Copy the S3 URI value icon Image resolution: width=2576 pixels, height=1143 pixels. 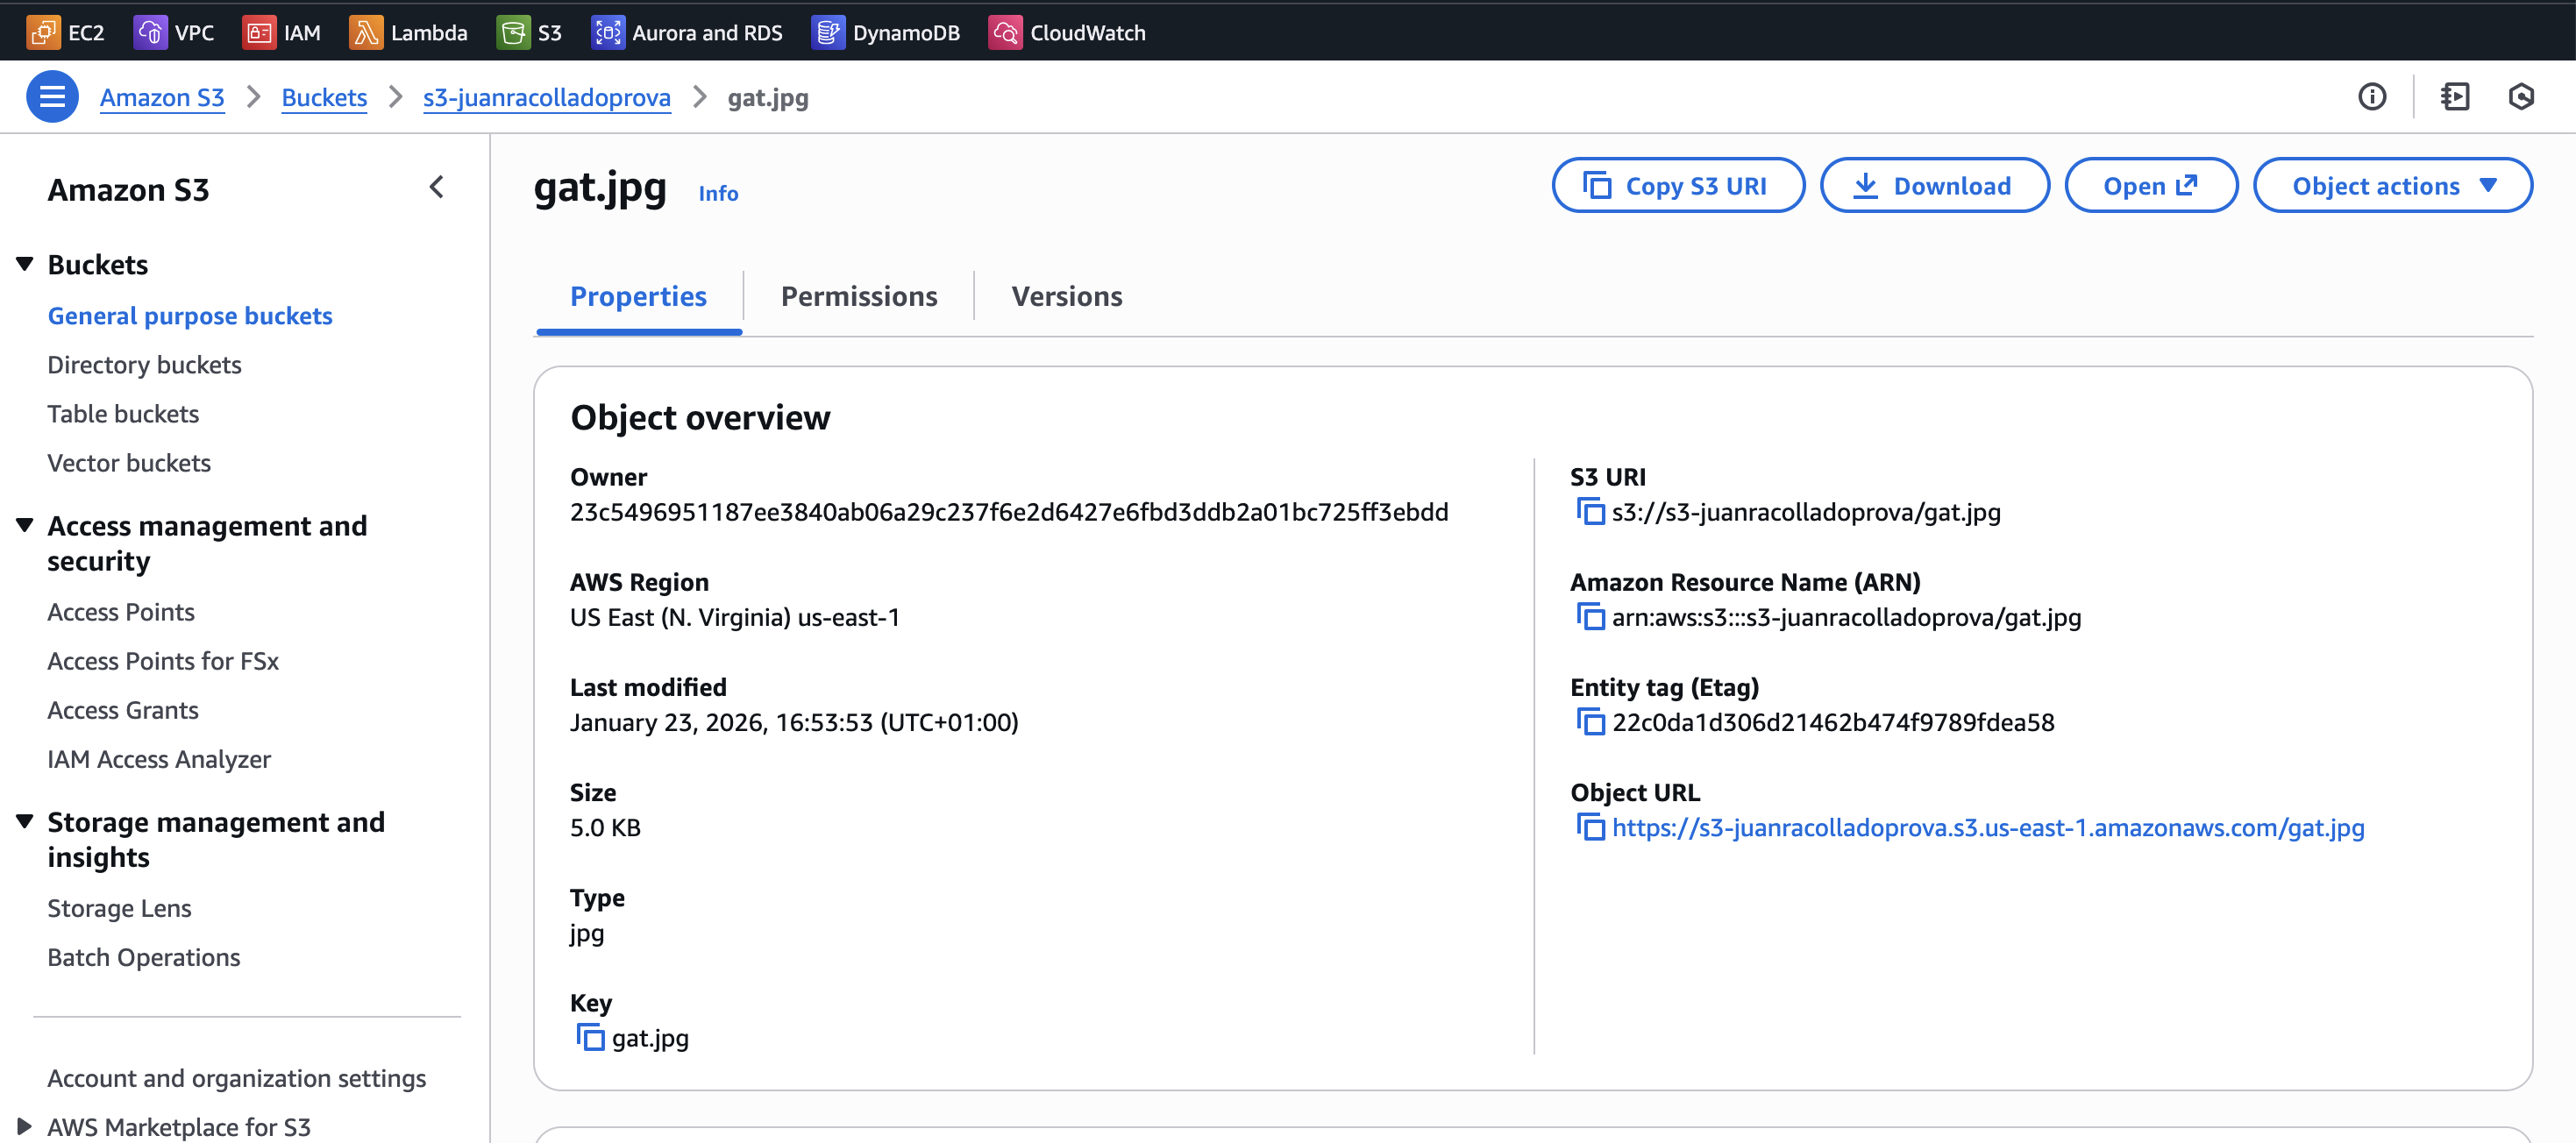point(1590,512)
